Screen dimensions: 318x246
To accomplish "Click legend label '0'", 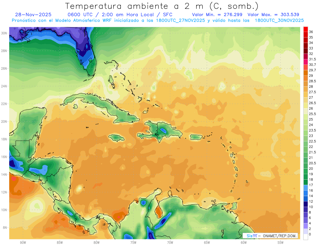I will [x=310, y=234].
